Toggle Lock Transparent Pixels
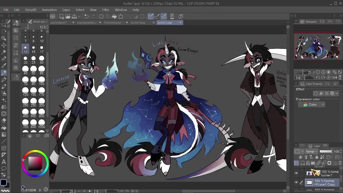Image resolution: width=343 pixels, height=193 pixels. (322, 157)
